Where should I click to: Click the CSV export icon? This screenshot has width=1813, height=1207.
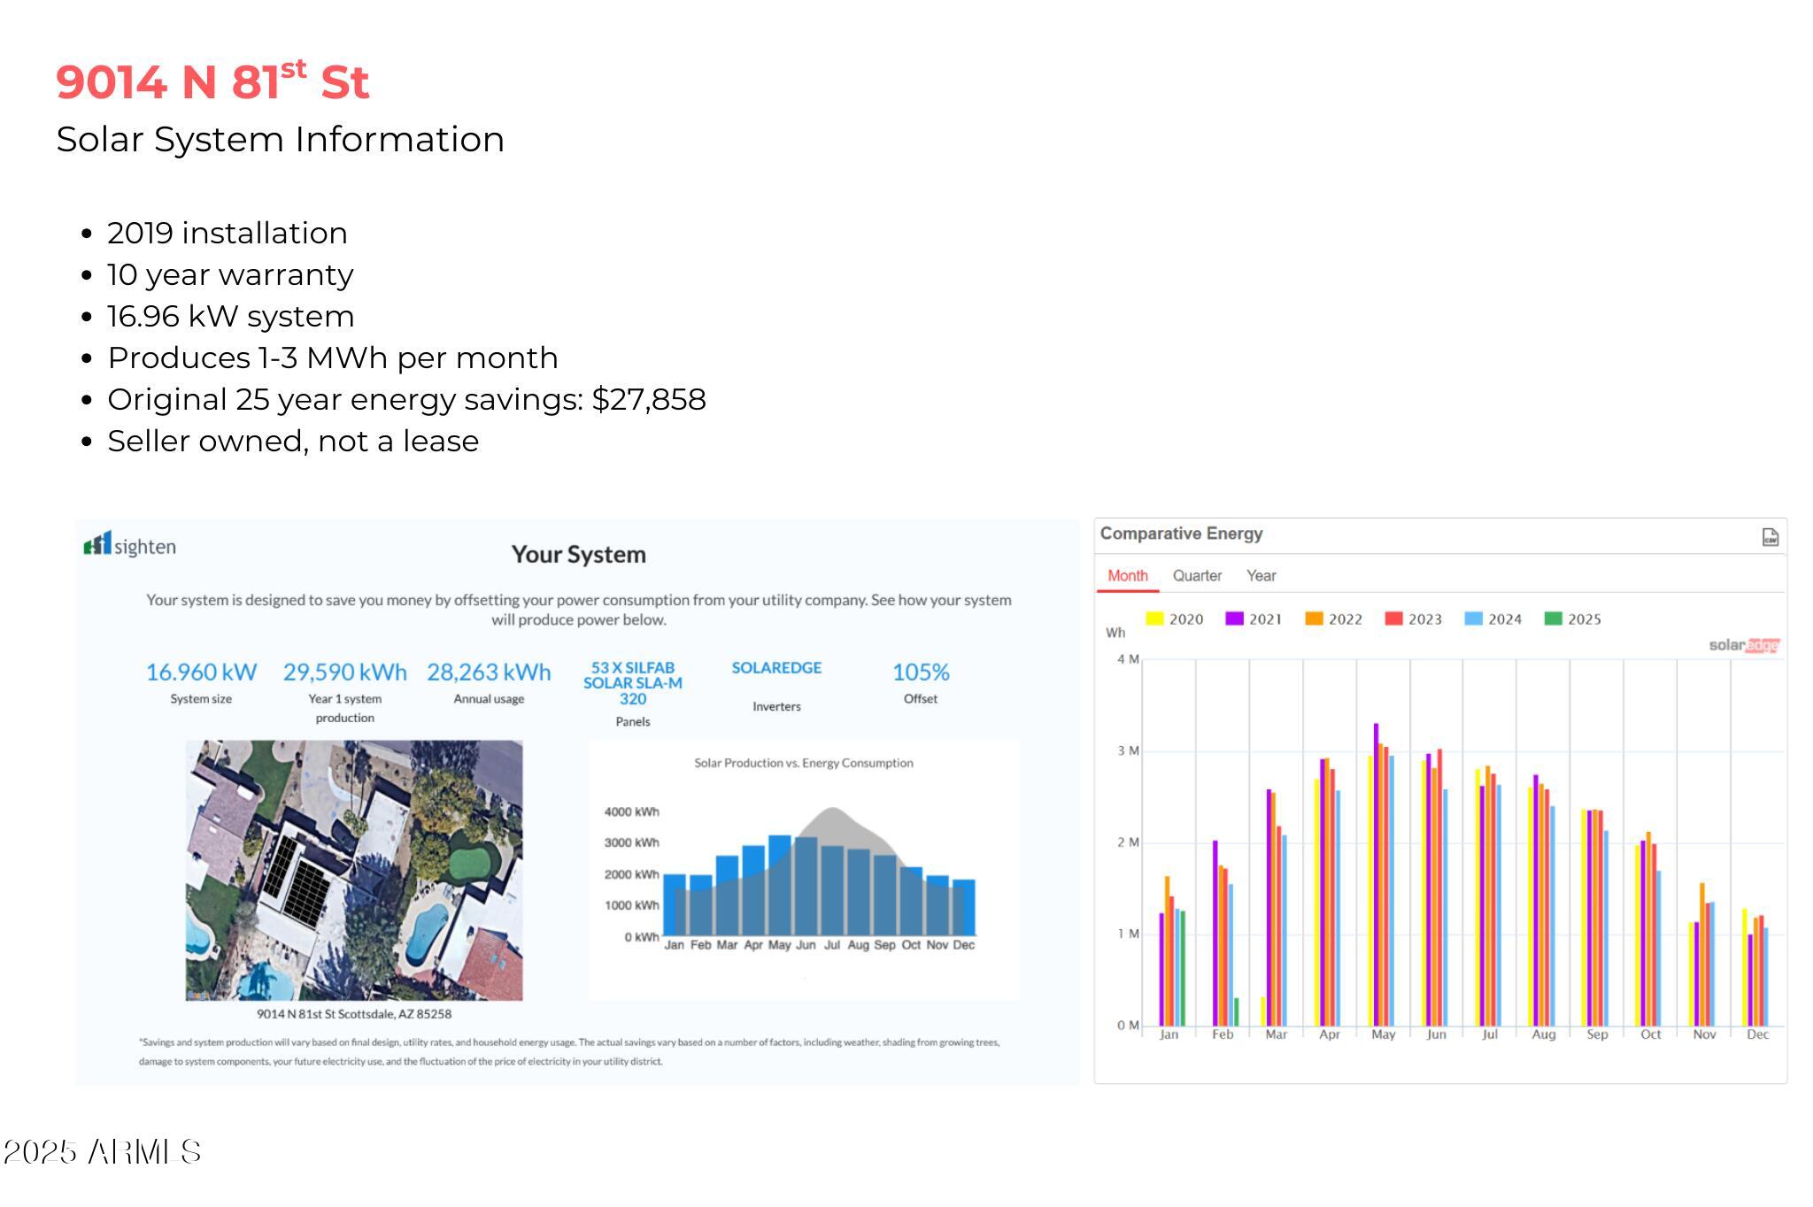pos(1770,537)
